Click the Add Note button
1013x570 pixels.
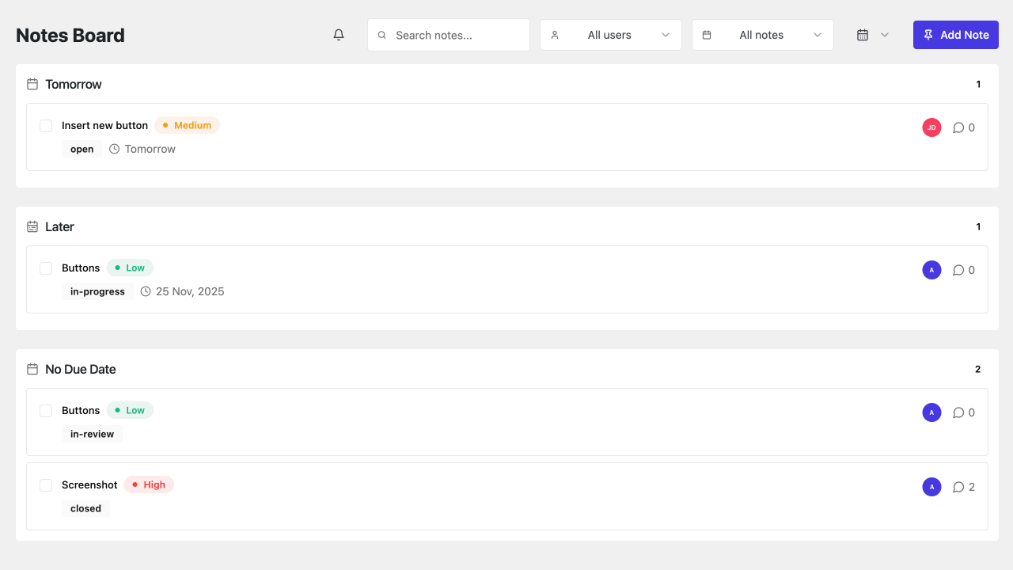click(x=956, y=35)
